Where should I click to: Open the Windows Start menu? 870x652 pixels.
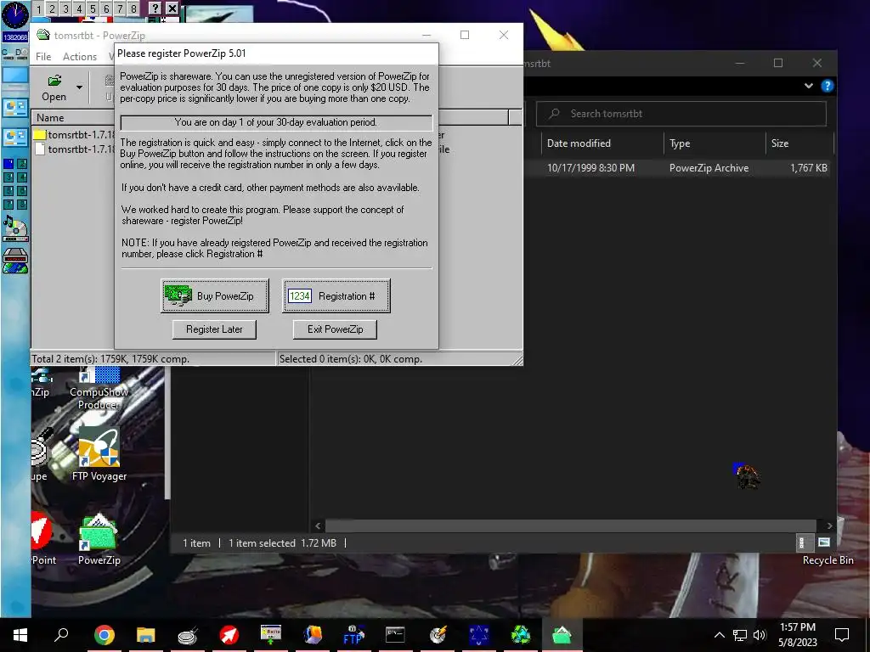coord(20,635)
